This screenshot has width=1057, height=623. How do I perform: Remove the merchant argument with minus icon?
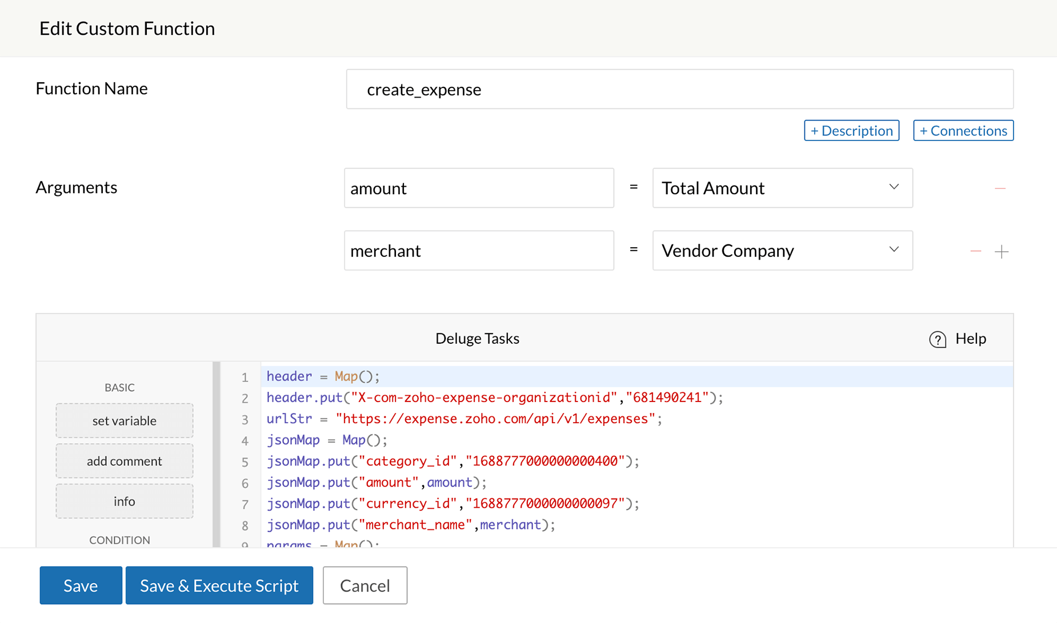[975, 251]
